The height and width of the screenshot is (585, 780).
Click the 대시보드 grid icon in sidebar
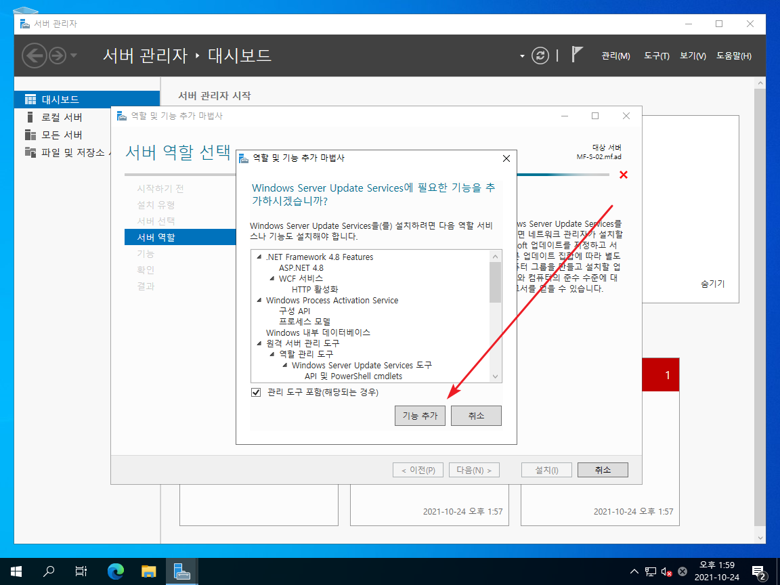click(x=30, y=100)
